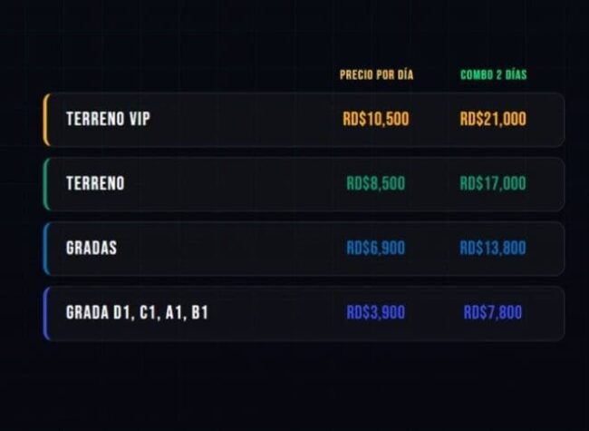Screen dimensions: 589x431
Task: Click the green accent bar beside Terreno
Action: [x=46, y=184]
